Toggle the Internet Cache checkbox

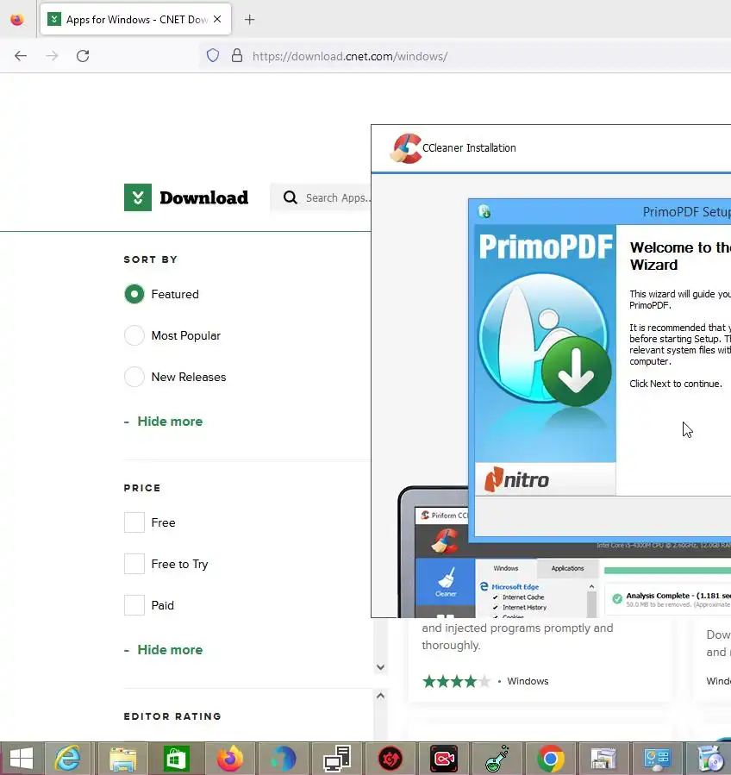[x=496, y=597]
